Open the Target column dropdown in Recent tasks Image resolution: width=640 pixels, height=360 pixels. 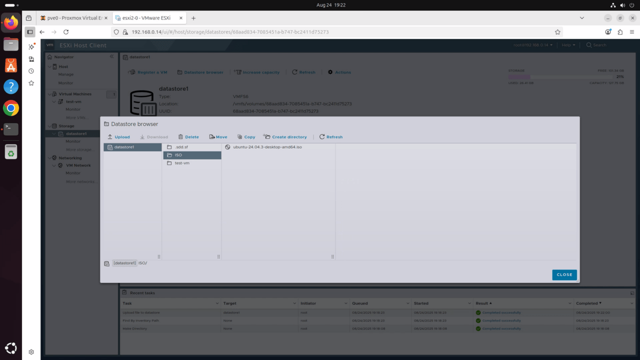pos(294,303)
